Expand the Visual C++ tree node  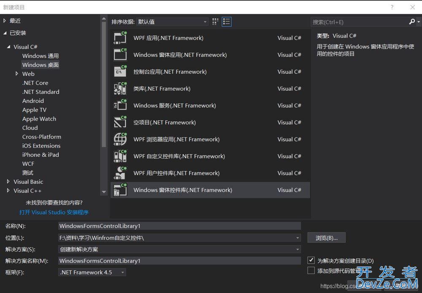point(8,190)
